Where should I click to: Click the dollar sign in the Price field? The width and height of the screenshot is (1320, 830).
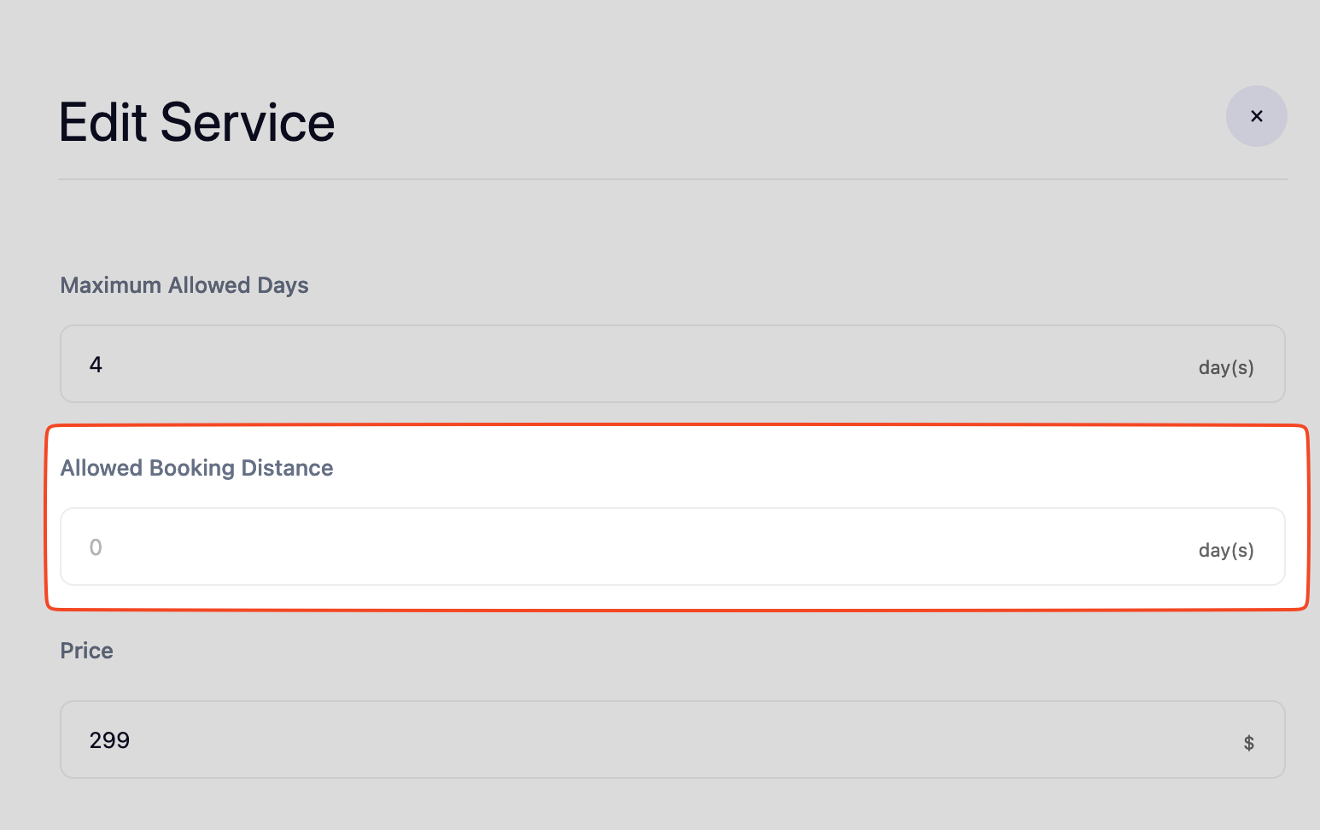click(x=1248, y=743)
